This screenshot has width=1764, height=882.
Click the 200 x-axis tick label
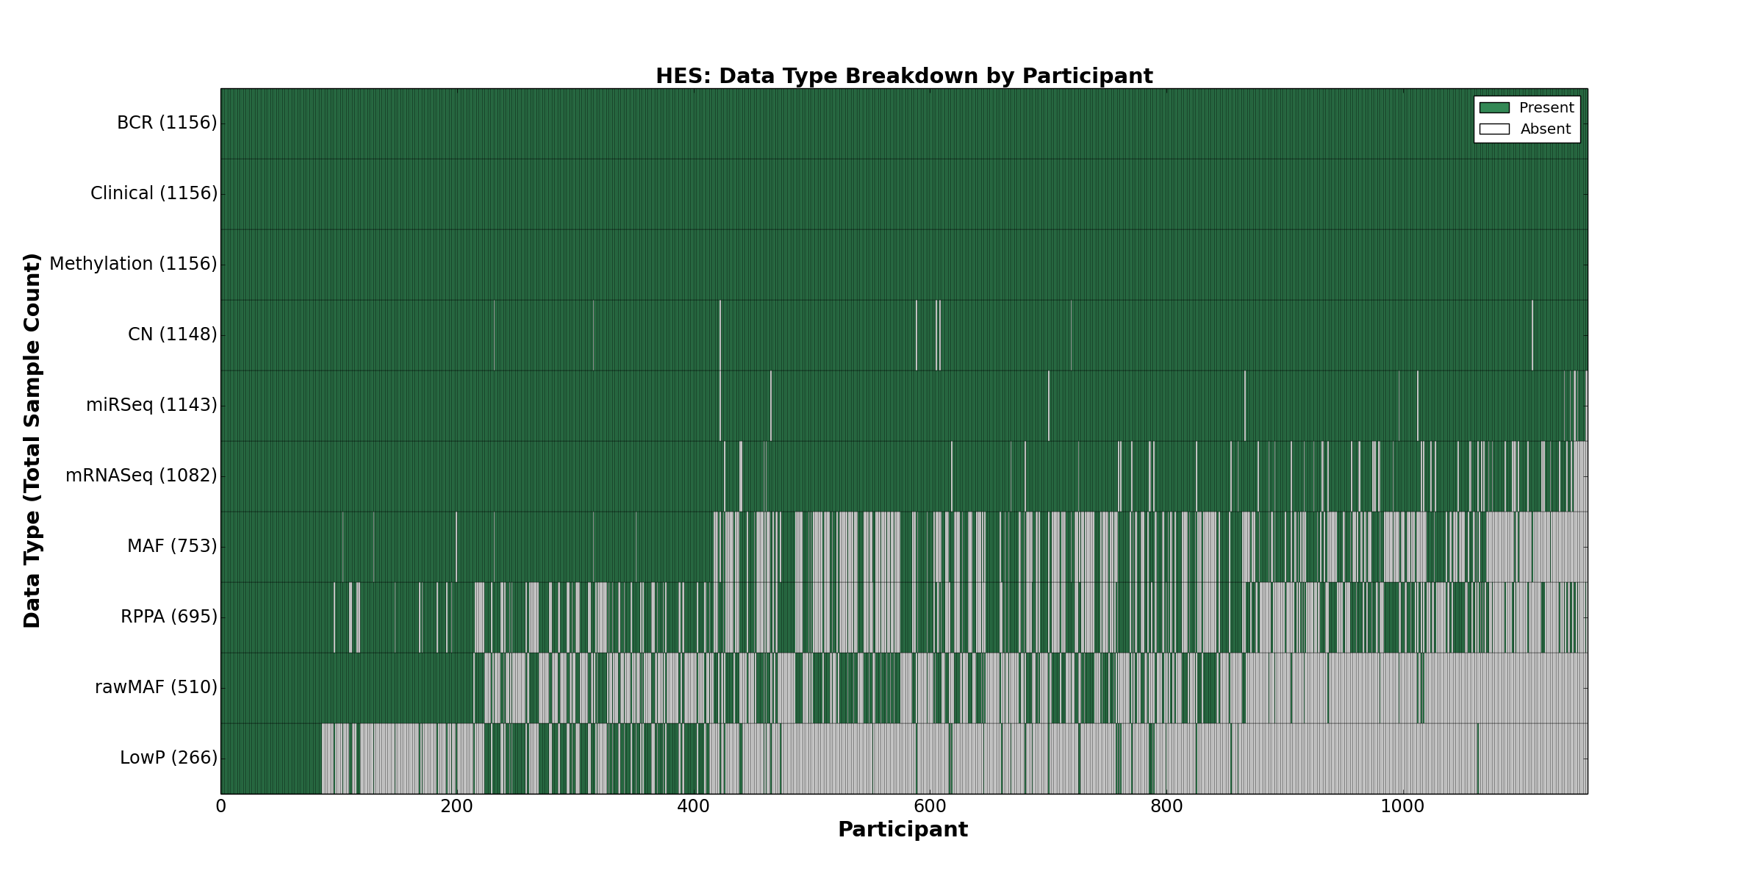(x=456, y=807)
